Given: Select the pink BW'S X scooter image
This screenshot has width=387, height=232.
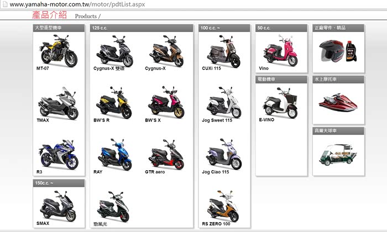Looking at the screenshot, I should click(x=166, y=102).
